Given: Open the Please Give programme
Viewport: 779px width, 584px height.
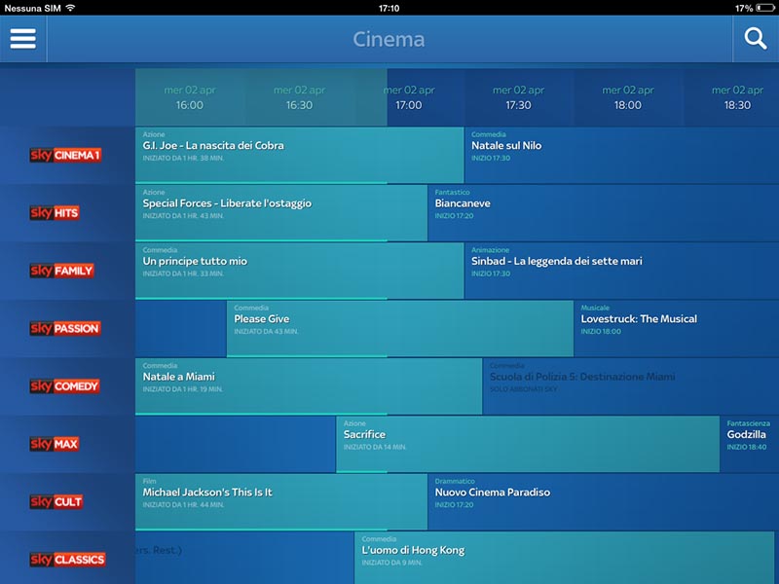Looking at the screenshot, I should [x=400, y=328].
